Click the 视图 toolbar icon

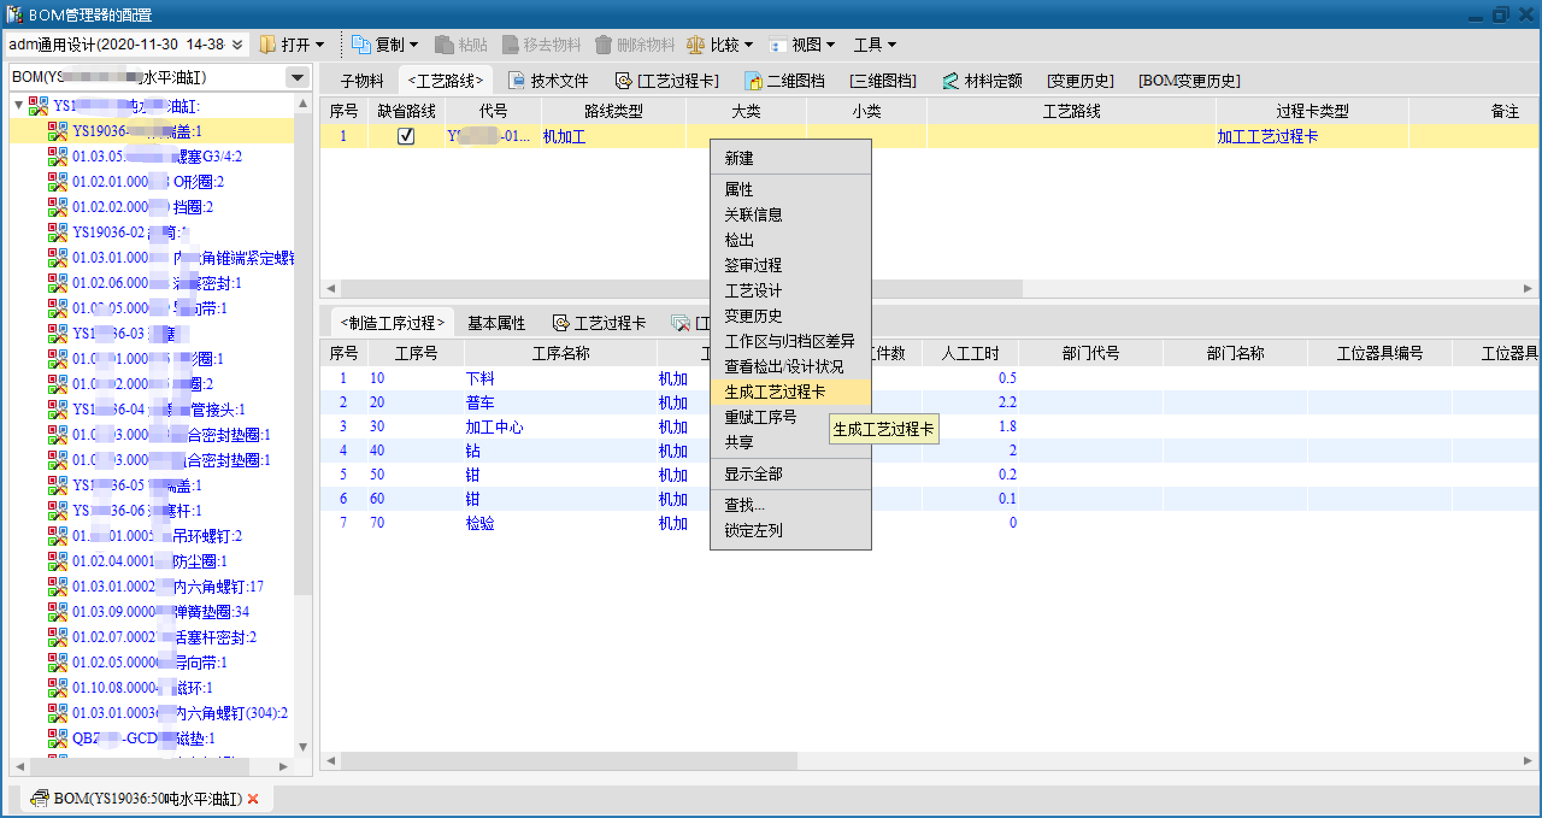pyautogui.click(x=777, y=45)
